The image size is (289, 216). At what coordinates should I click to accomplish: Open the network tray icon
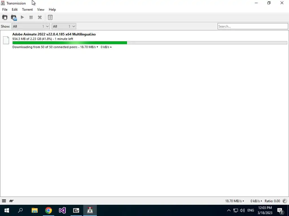point(236,210)
